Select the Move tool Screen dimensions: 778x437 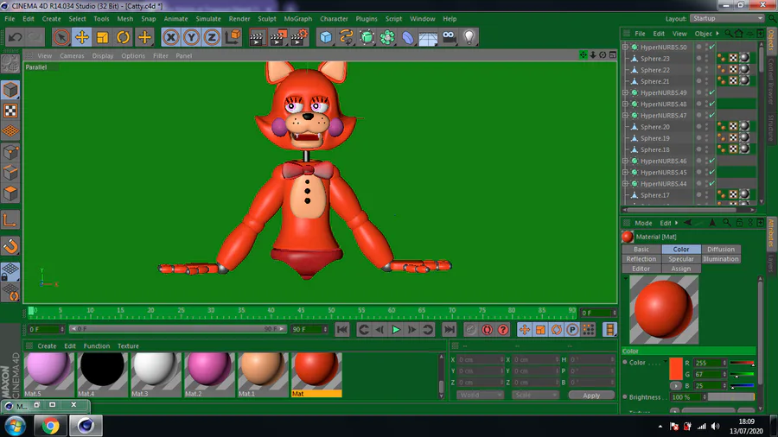[x=82, y=37]
